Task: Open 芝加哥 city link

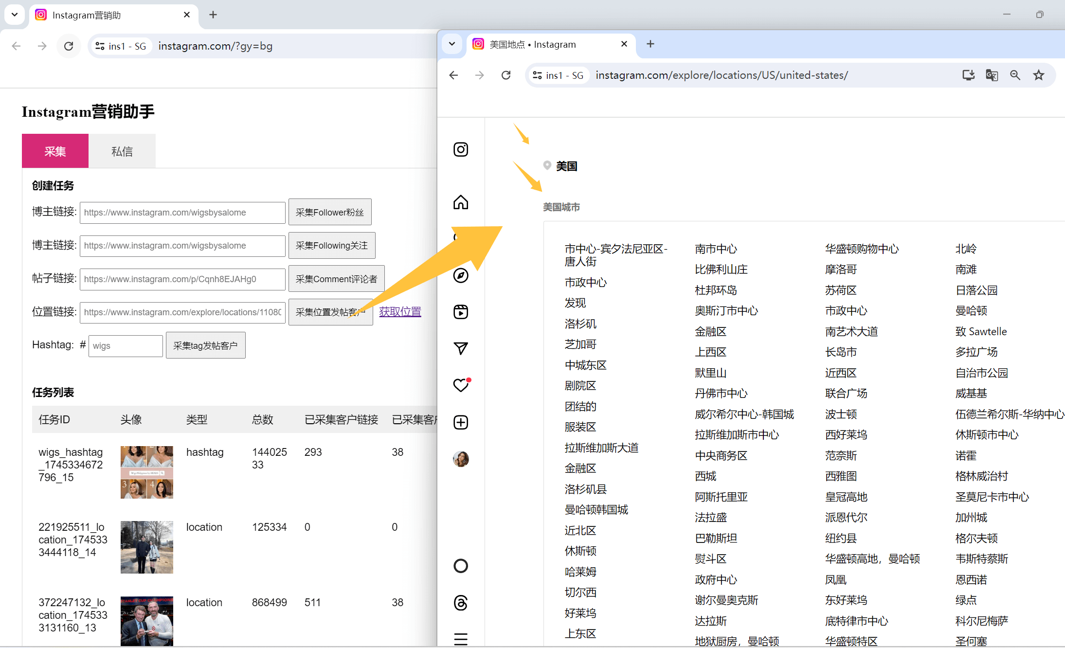Action: [580, 344]
